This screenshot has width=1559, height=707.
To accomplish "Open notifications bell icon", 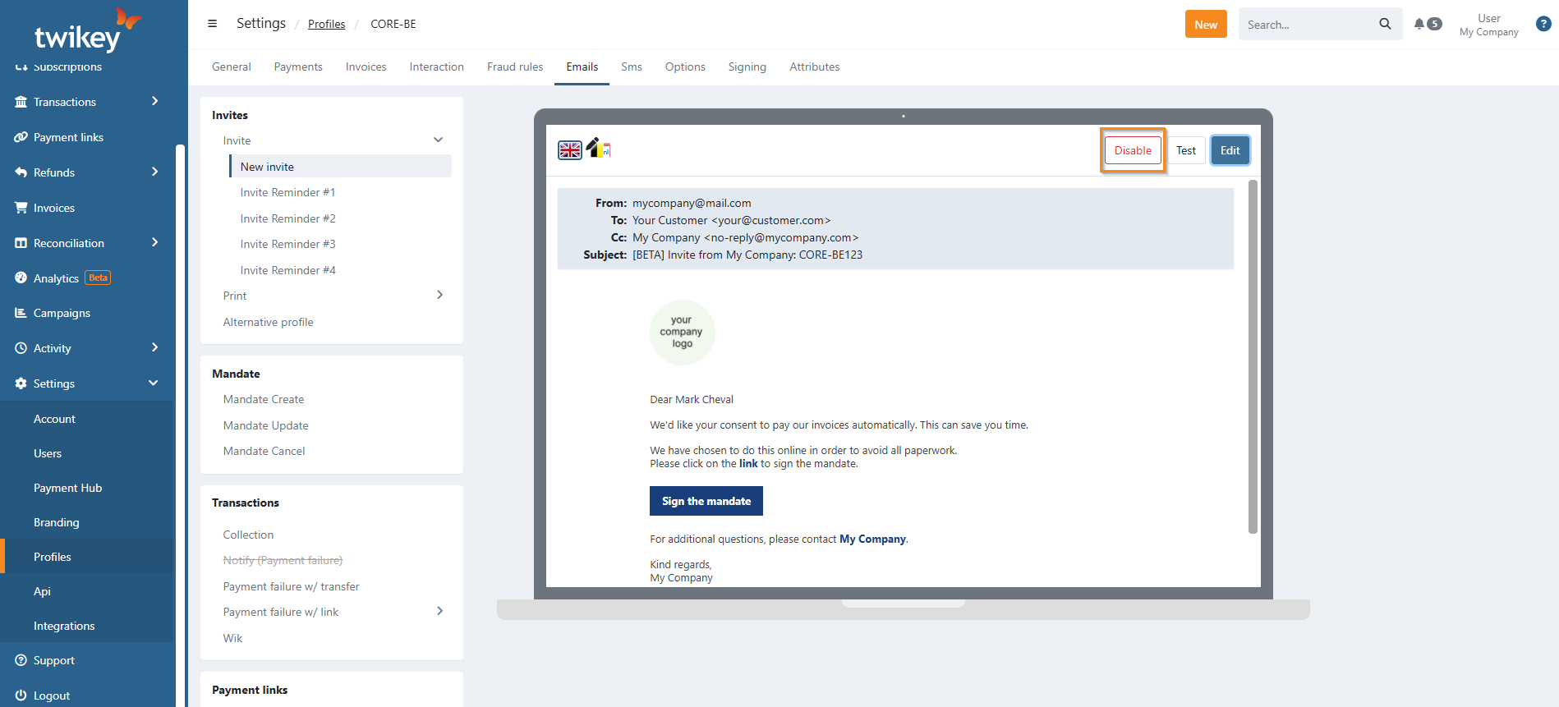I will click(1419, 24).
